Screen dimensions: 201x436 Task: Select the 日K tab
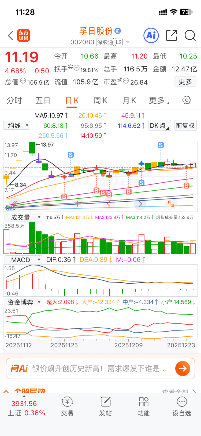point(72,100)
